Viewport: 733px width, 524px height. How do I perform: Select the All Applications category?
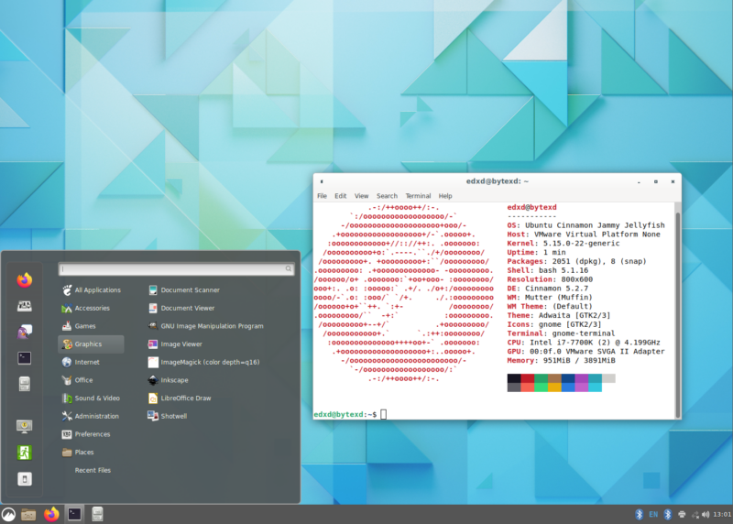(91, 290)
